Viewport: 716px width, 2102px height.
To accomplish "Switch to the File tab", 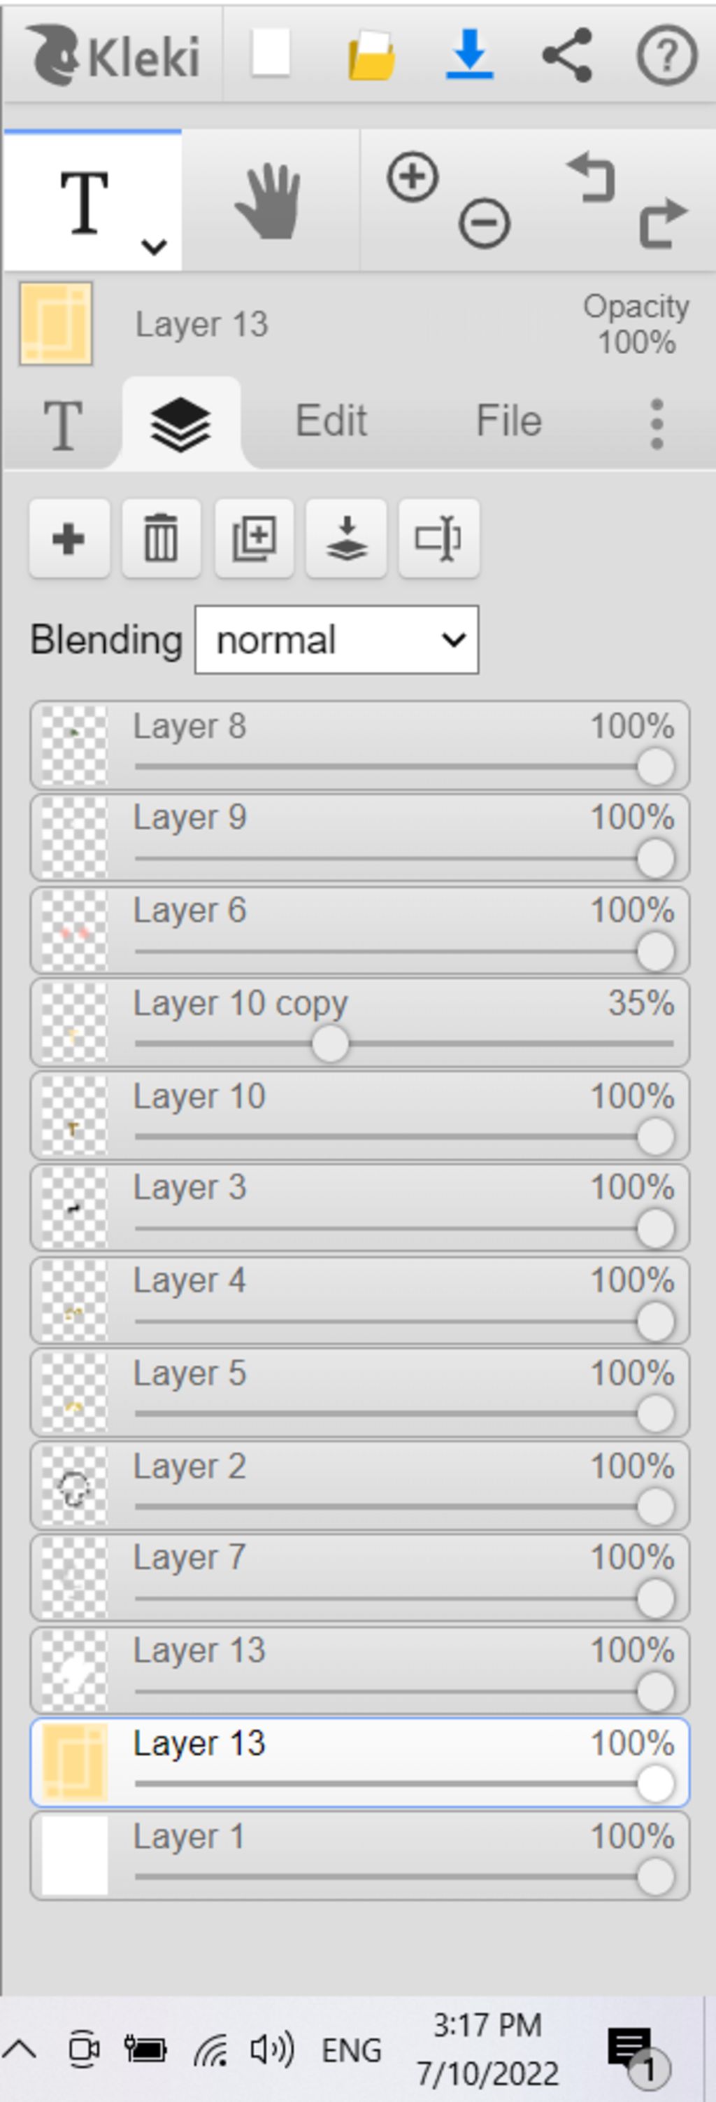I will [x=509, y=421].
